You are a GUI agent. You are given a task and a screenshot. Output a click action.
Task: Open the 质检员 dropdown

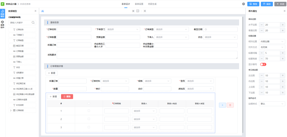(199, 89)
